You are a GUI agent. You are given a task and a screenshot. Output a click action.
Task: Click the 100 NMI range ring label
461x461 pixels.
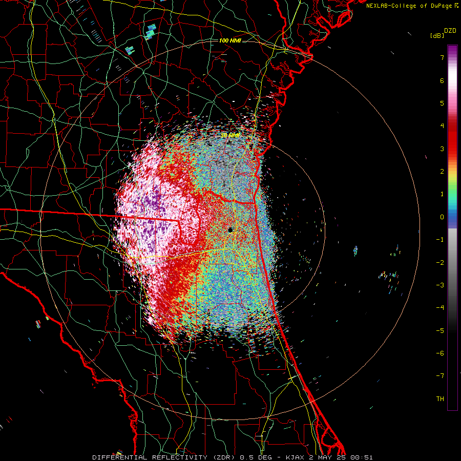[230, 40]
